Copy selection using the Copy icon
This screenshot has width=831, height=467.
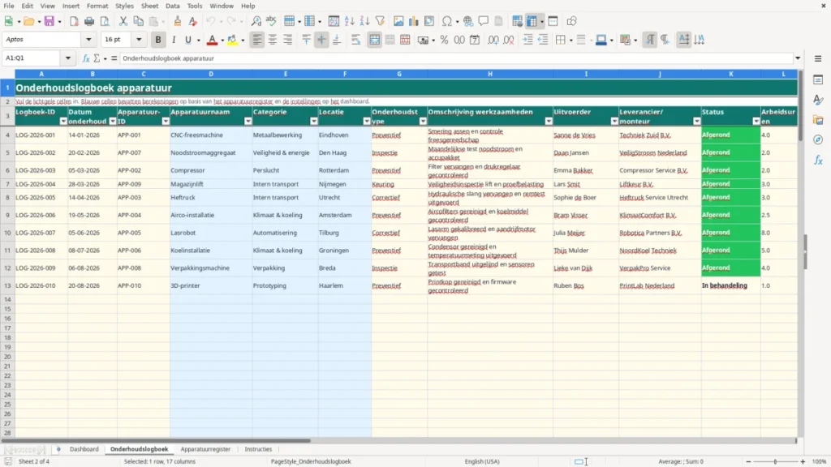pos(138,21)
